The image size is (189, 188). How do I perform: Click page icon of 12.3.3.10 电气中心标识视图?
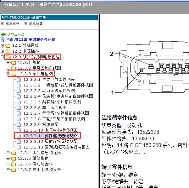click(x=19, y=130)
